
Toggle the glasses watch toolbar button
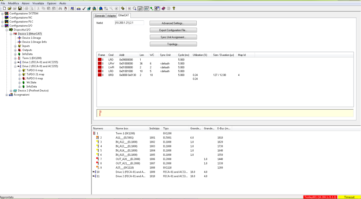[147, 8]
